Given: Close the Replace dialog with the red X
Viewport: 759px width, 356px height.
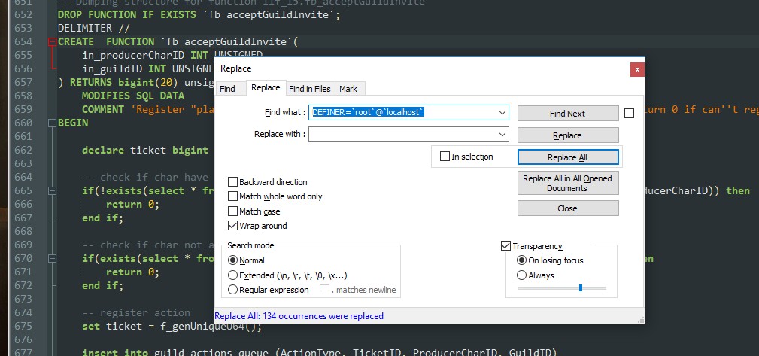Looking at the screenshot, I should coord(637,68).
